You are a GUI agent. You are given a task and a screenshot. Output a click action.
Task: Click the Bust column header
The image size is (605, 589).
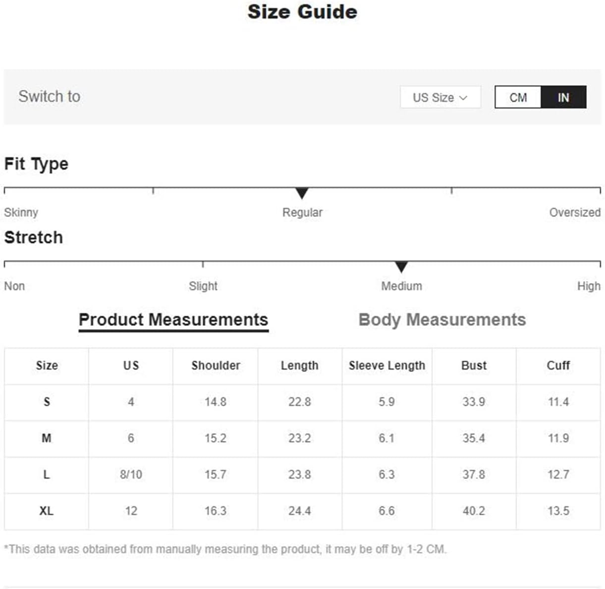tap(474, 366)
